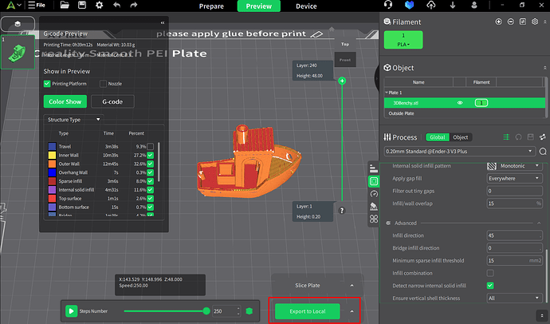Click the Color Show button
Image resolution: width=550 pixels, height=324 pixels.
click(x=65, y=101)
